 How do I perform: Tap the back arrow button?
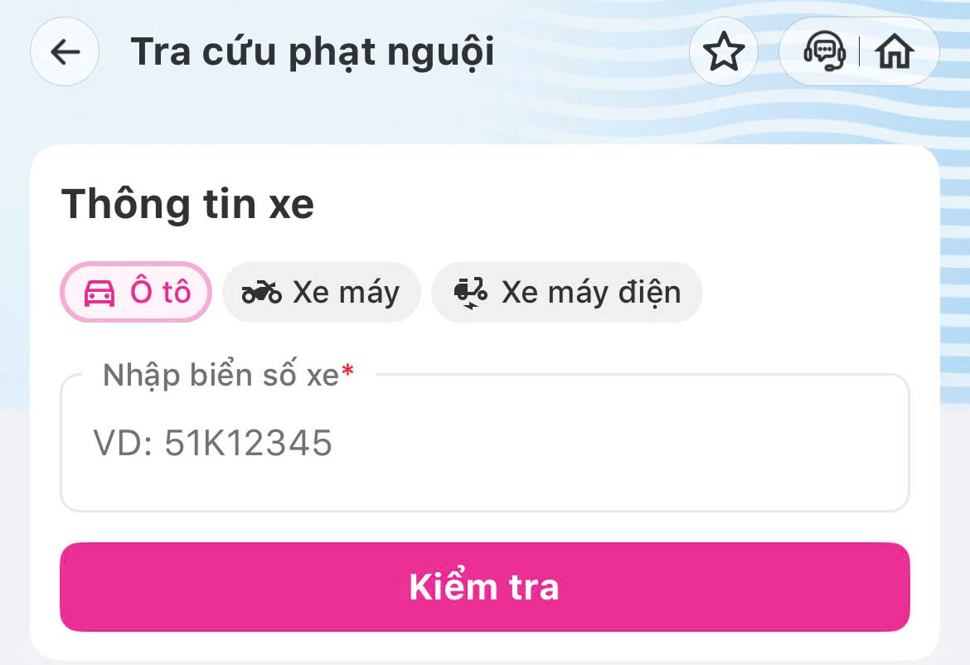(x=65, y=52)
